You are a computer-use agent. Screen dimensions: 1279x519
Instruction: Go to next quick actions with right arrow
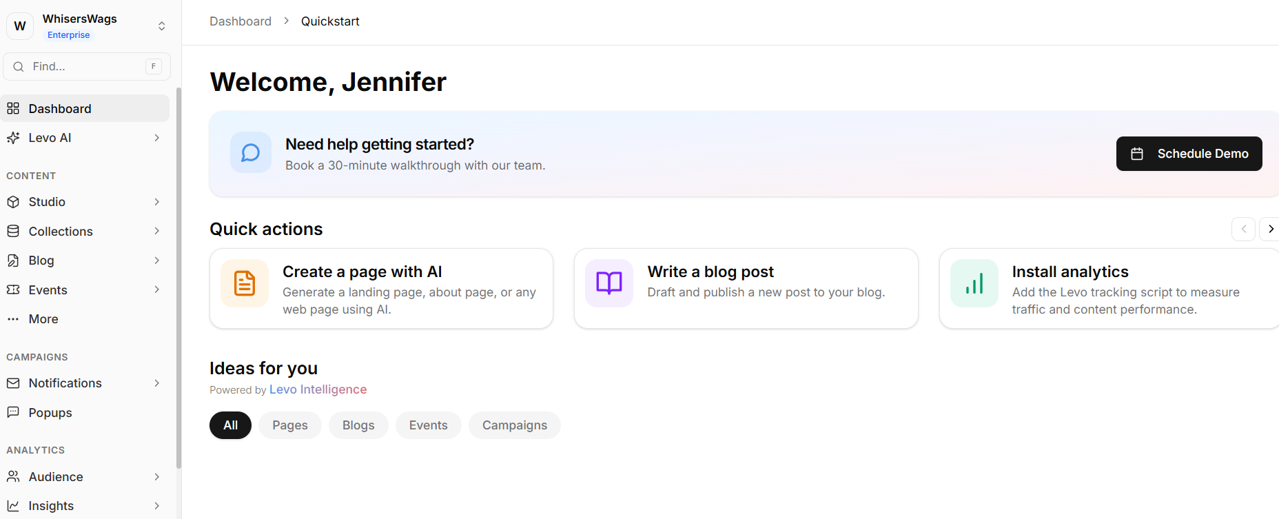click(1270, 229)
